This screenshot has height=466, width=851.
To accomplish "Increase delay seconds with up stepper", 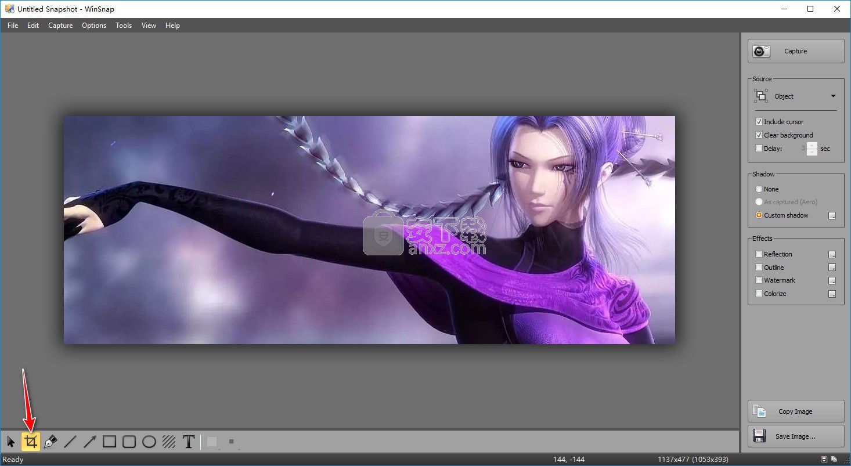I will point(812,145).
